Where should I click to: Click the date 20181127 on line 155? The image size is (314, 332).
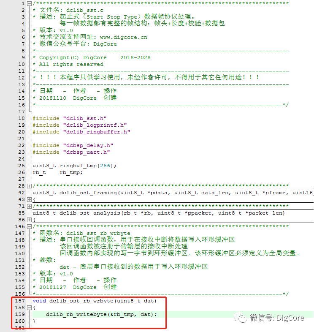tap(53, 287)
